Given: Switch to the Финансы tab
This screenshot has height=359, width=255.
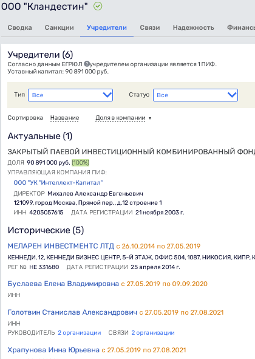Looking at the screenshot, I should click(x=241, y=27).
